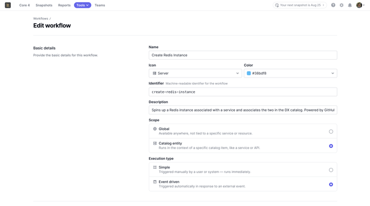
Task: Click the Server icon in Icon field
Action: coord(154,73)
